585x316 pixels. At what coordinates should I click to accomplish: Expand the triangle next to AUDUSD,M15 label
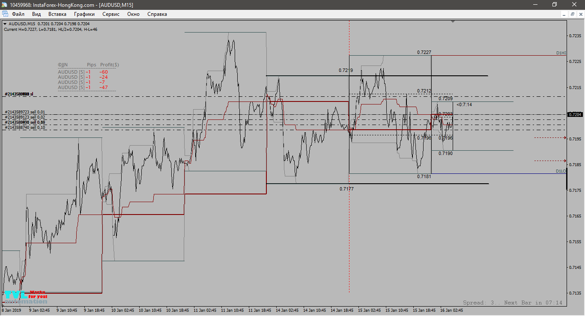pos(5,24)
